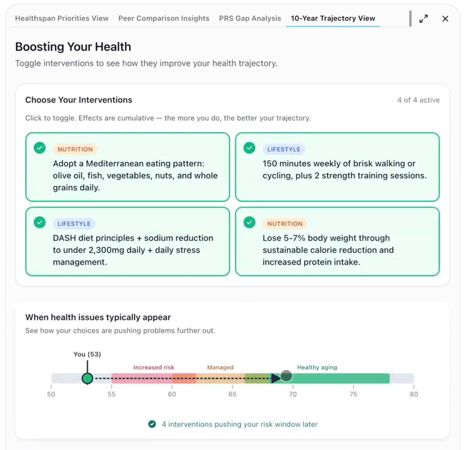Click the 'Healthy aging' timeline label
The width and height of the screenshot is (467, 450).
pos(317,368)
